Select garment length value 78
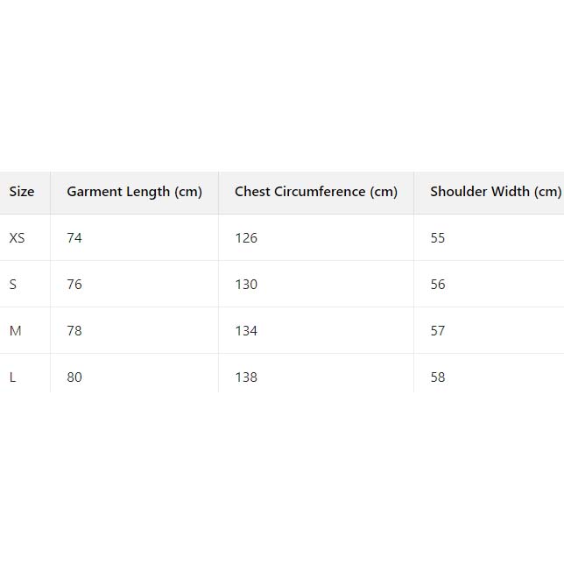 (x=74, y=331)
